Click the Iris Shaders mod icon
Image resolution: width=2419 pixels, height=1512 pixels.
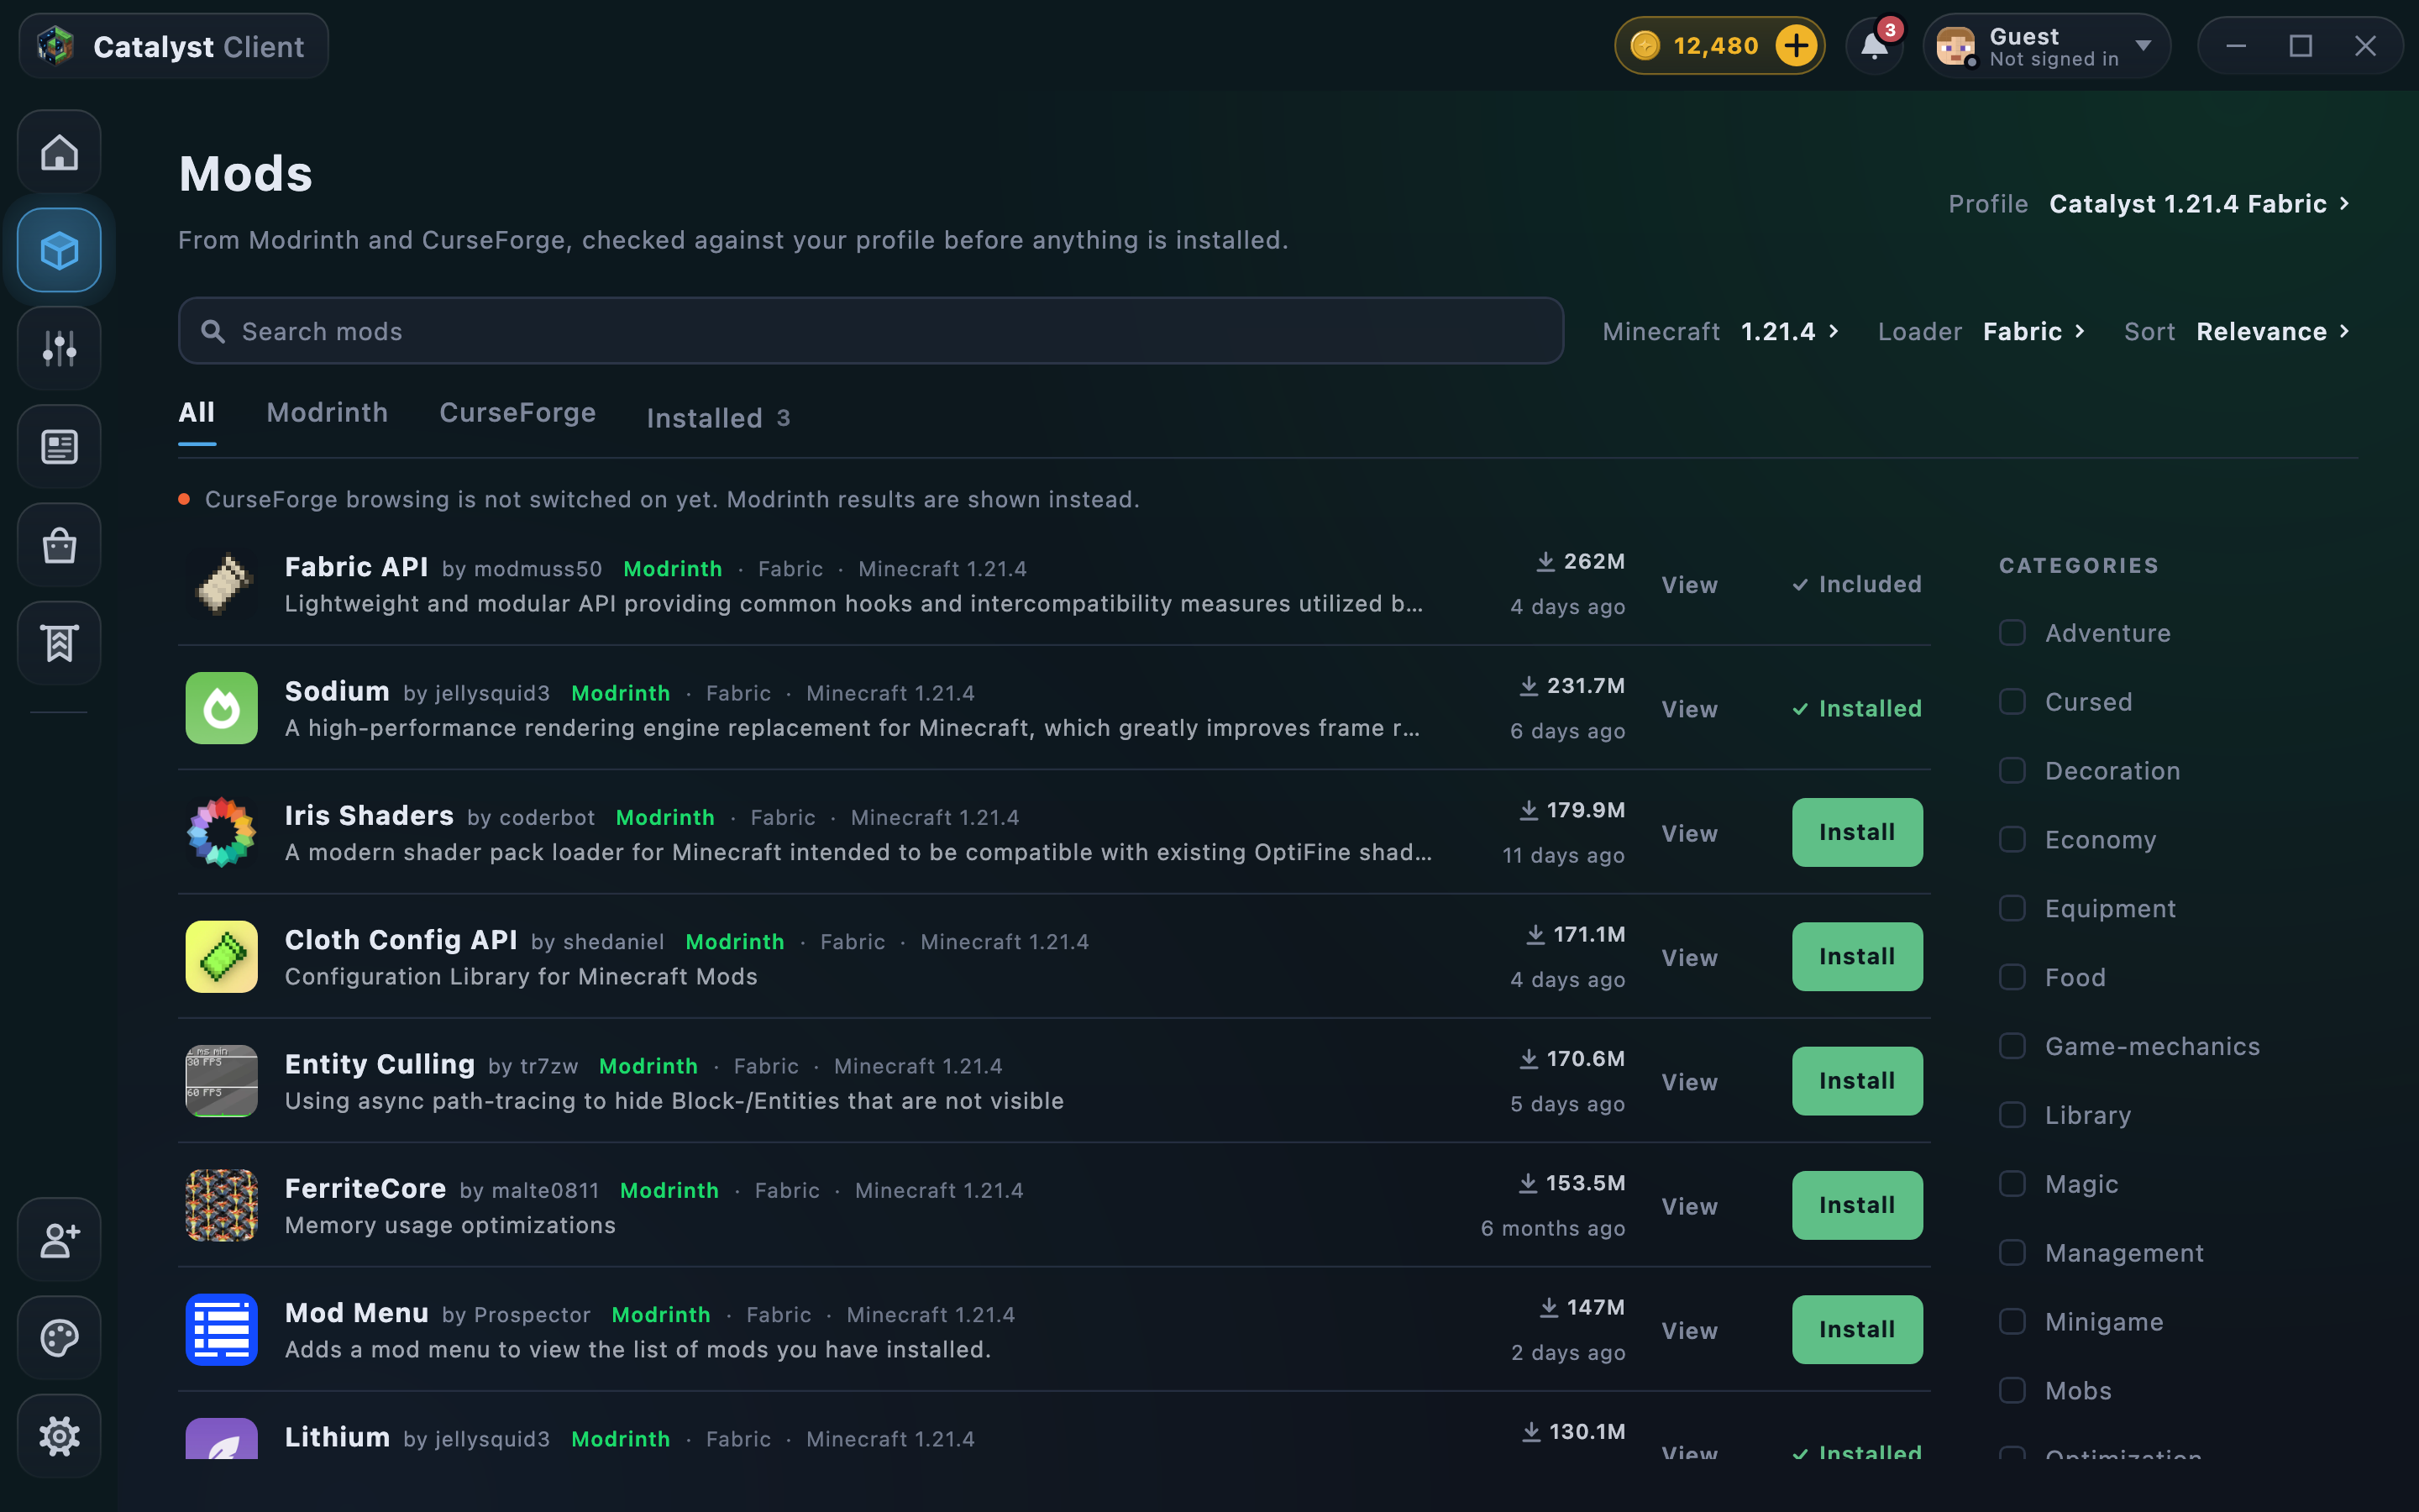coord(222,832)
